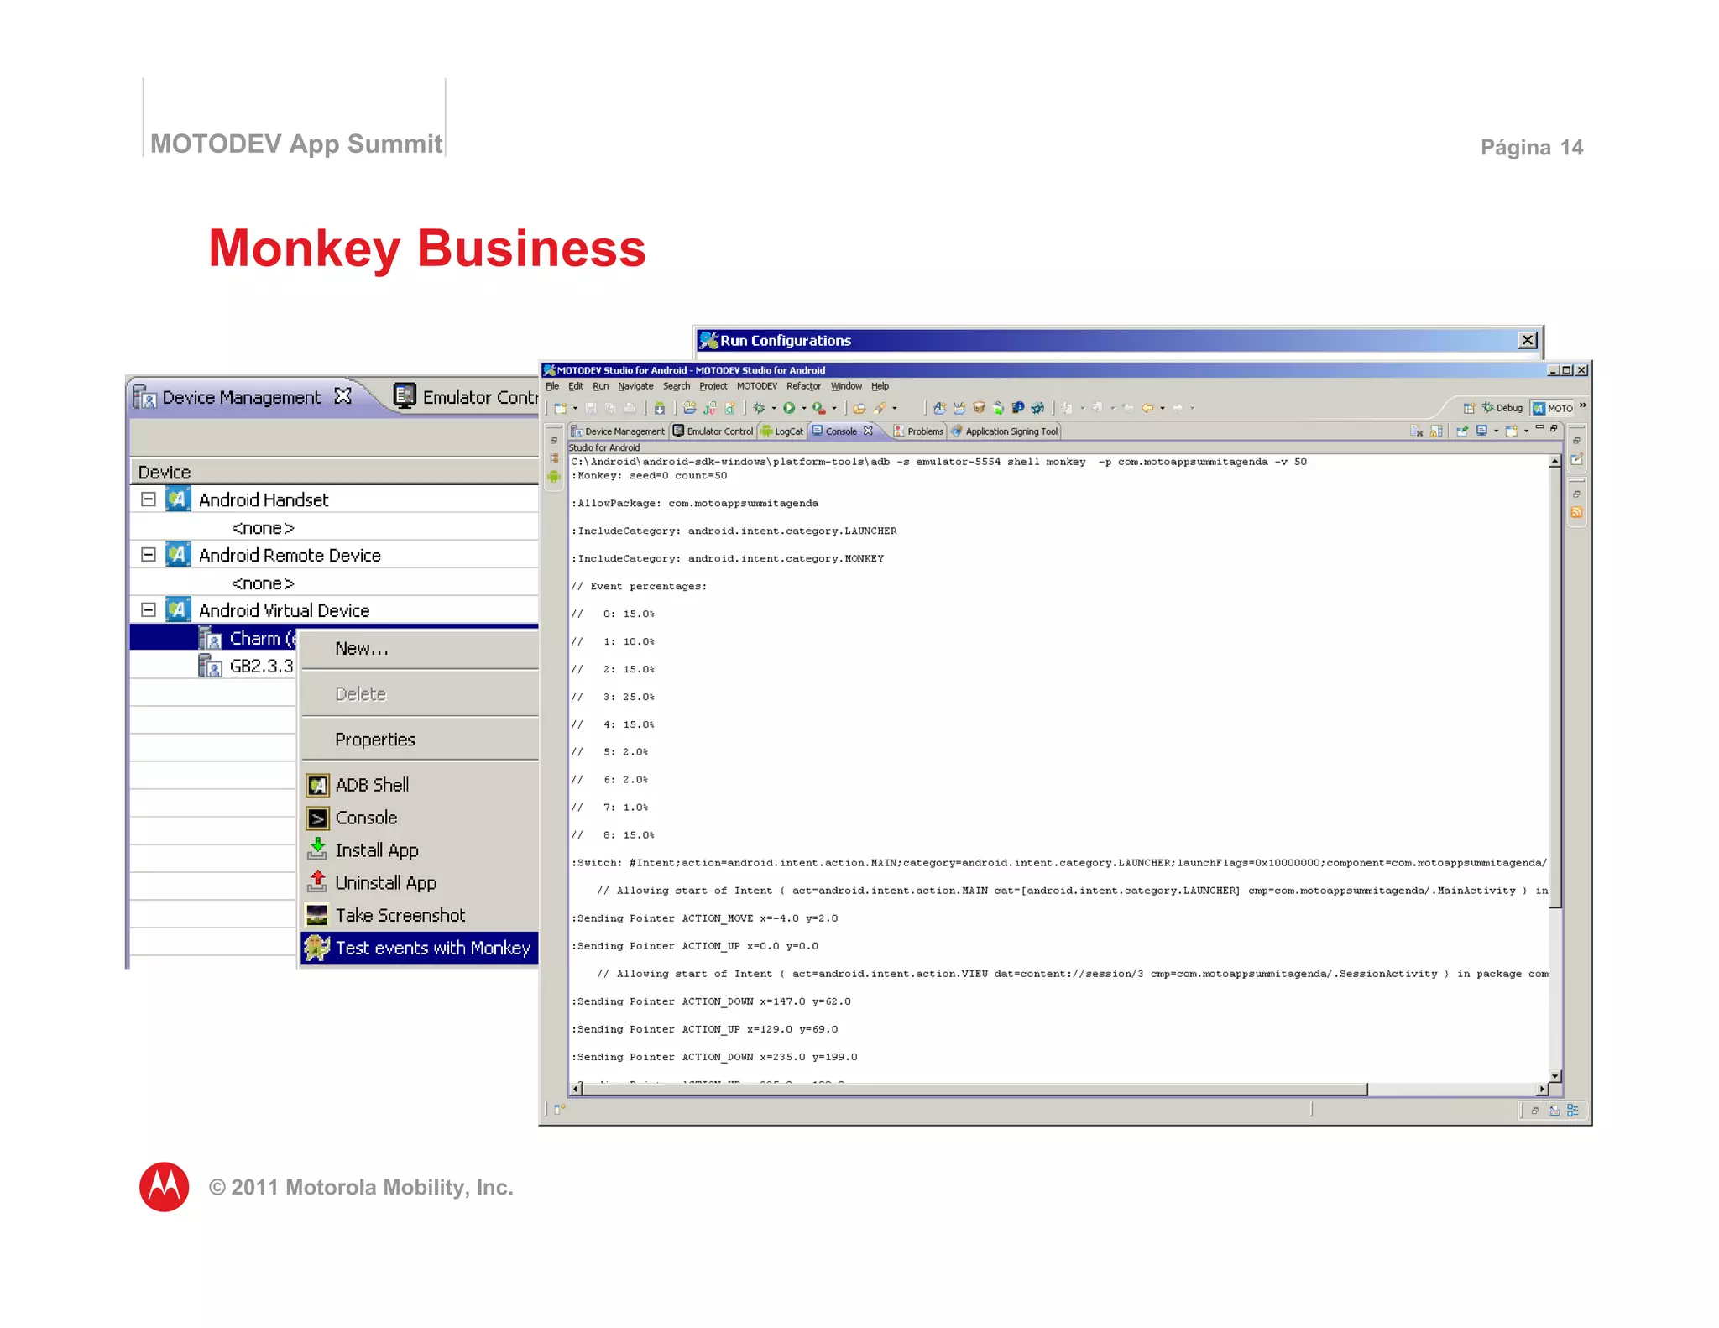Click the Device column header

pyautogui.click(x=334, y=472)
